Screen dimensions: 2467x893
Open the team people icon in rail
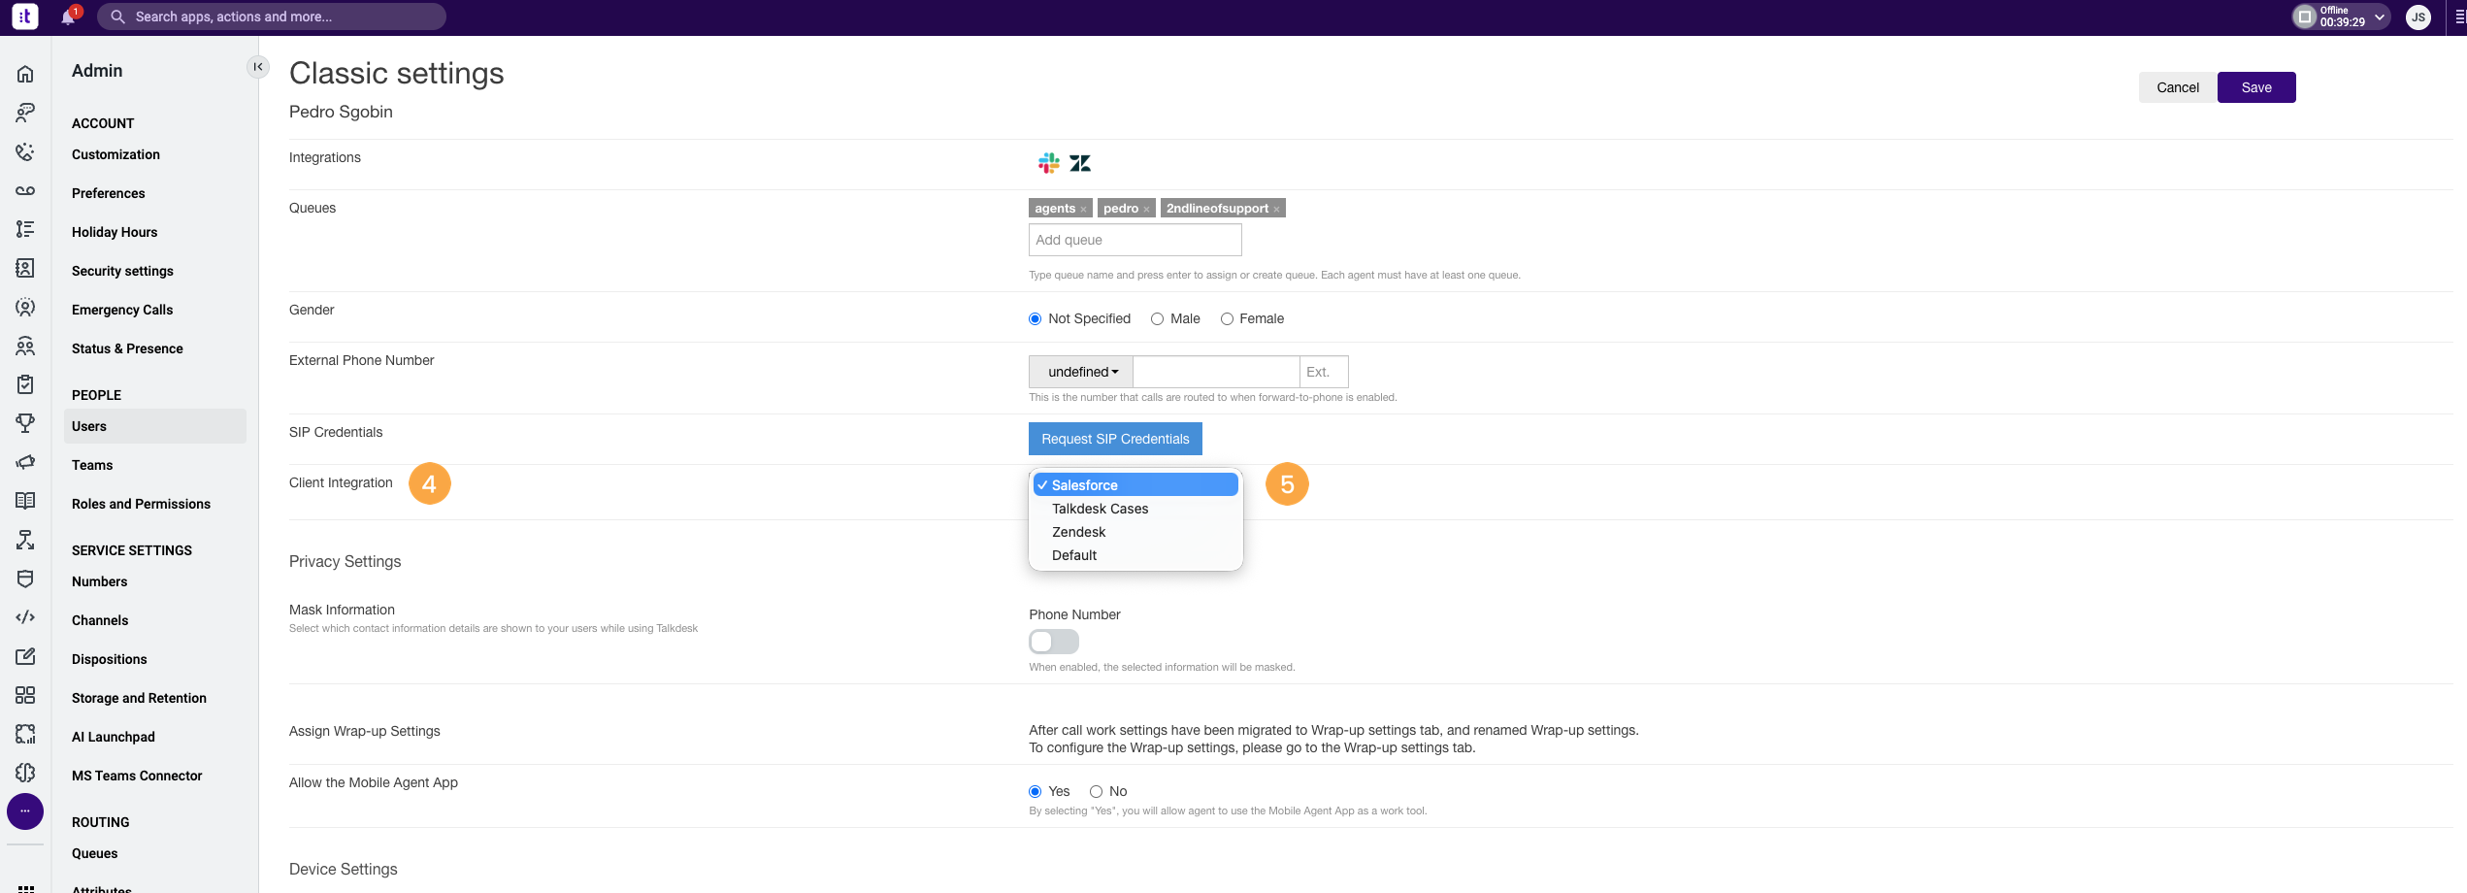coord(25,346)
